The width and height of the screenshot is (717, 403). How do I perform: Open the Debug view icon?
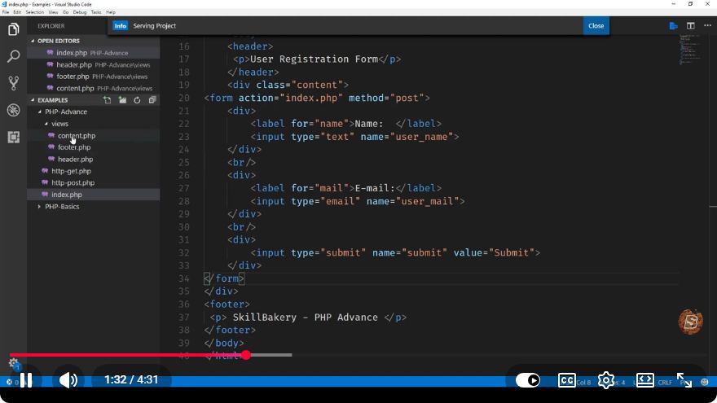click(x=13, y=110)
